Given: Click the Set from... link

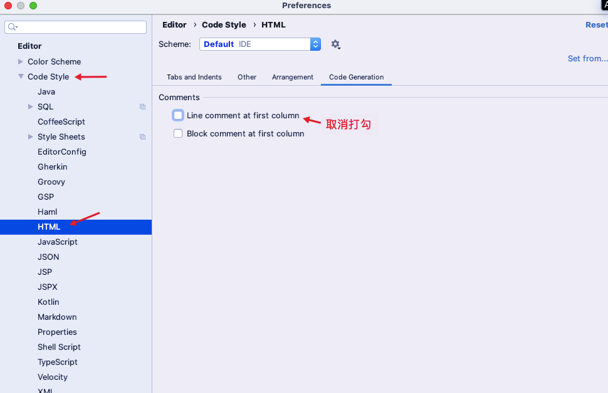Looking at the screenshot, I should [587, 58].
